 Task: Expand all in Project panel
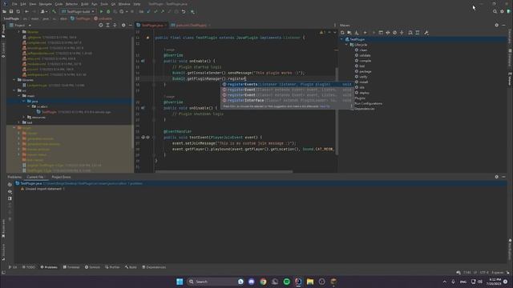[107, 25]
